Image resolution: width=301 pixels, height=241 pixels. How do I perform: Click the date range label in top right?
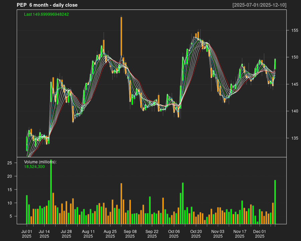coord(259,5)
